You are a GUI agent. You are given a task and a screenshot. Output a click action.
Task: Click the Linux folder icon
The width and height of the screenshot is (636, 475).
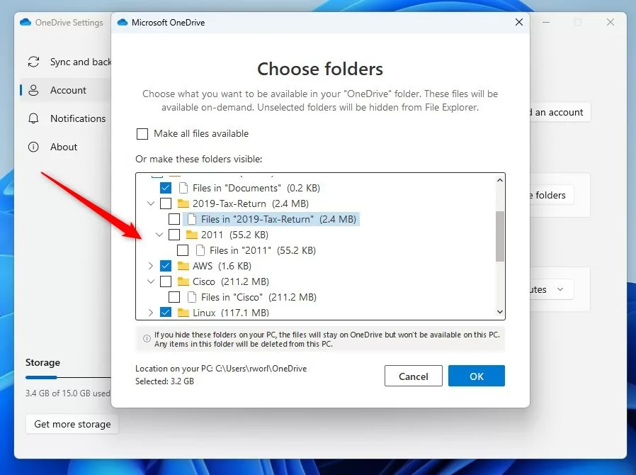tap(183, 313)
